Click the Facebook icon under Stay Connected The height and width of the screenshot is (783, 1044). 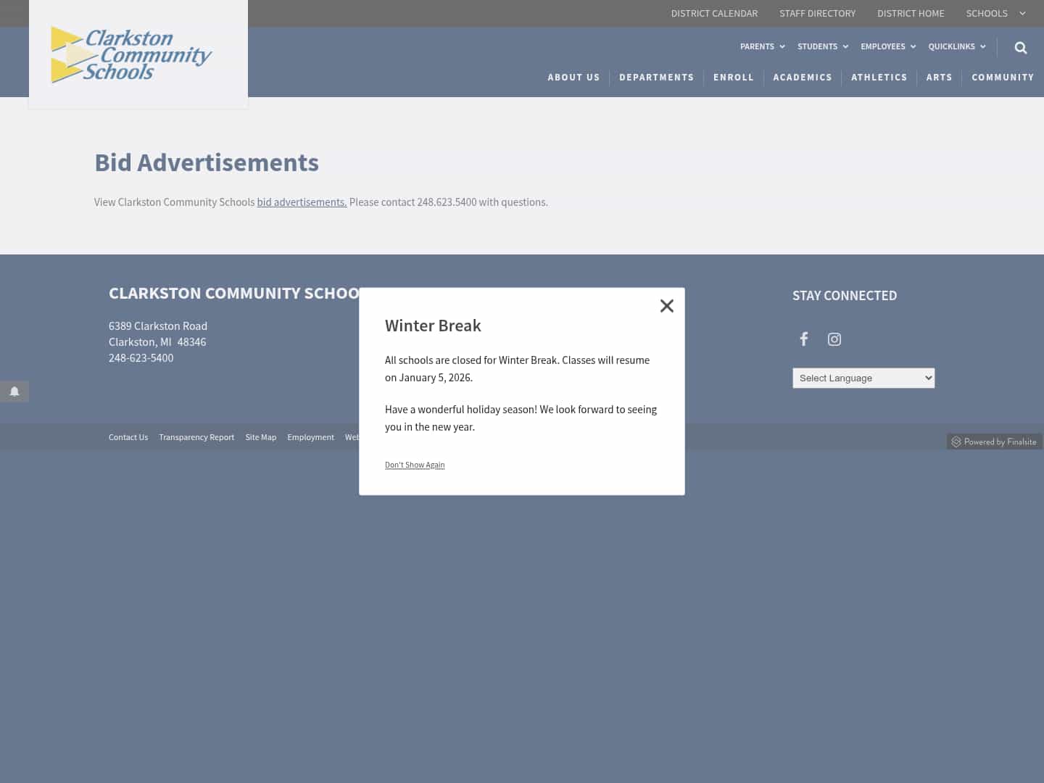pyautogui.click(x=803, y=339)
